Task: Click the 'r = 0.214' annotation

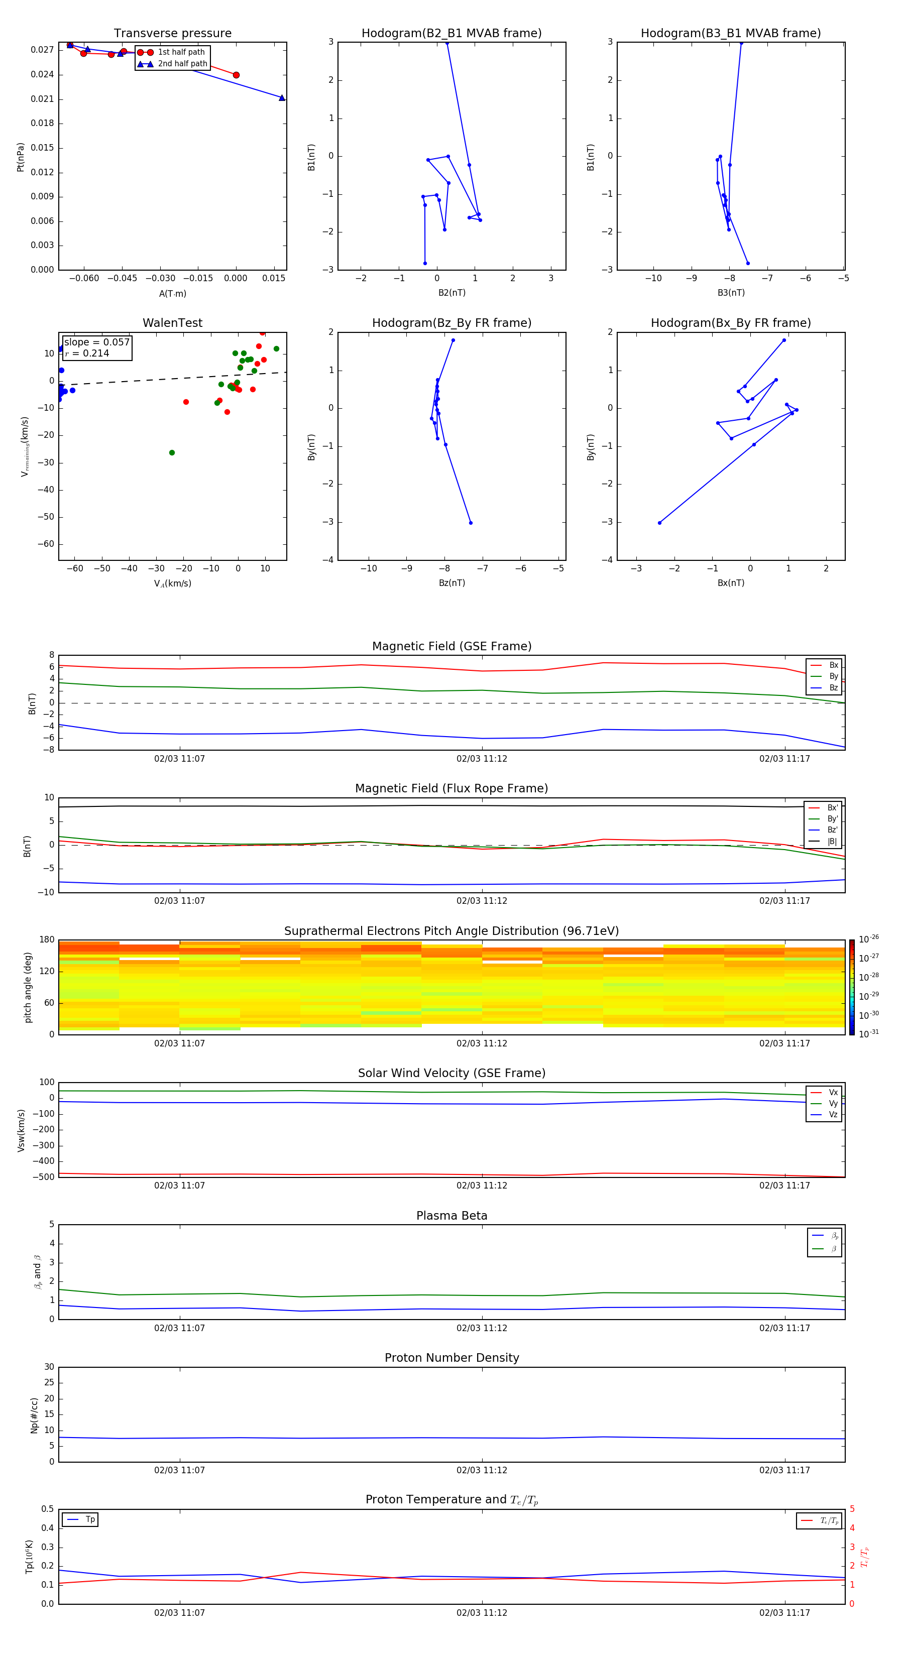Action: (x=87, y=353)
